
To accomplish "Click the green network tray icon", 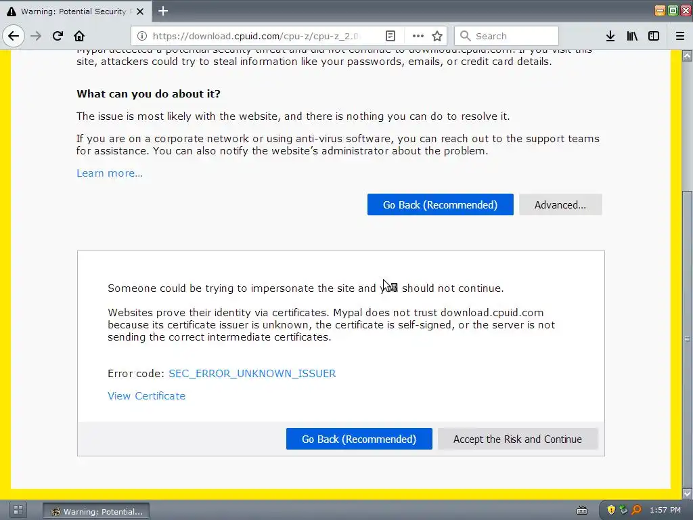I will pyautogui.click(x=623, y=510).
